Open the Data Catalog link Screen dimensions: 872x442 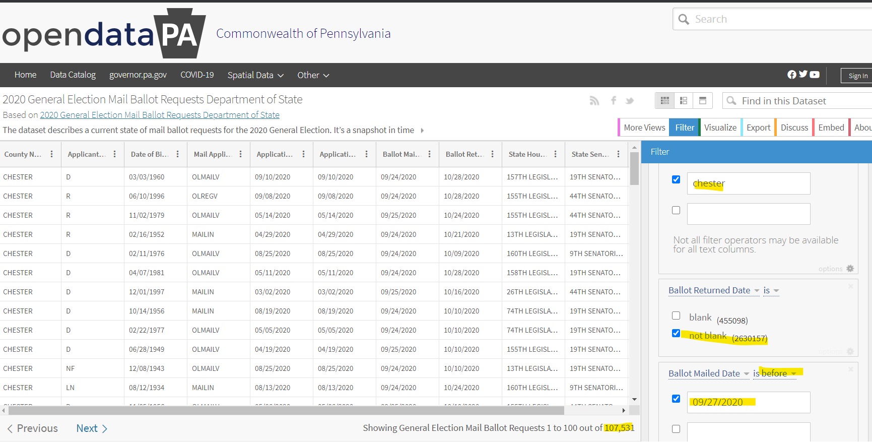tap(73, 75)
